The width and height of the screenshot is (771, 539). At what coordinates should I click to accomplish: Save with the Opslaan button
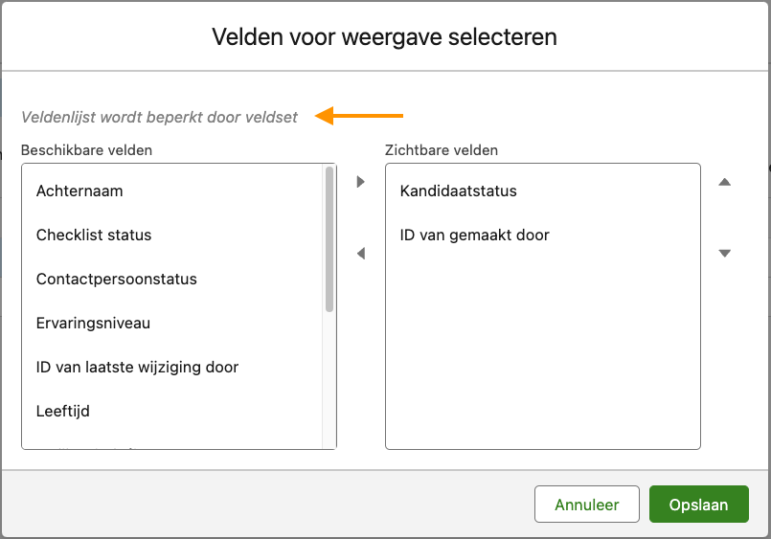(698, 505)
